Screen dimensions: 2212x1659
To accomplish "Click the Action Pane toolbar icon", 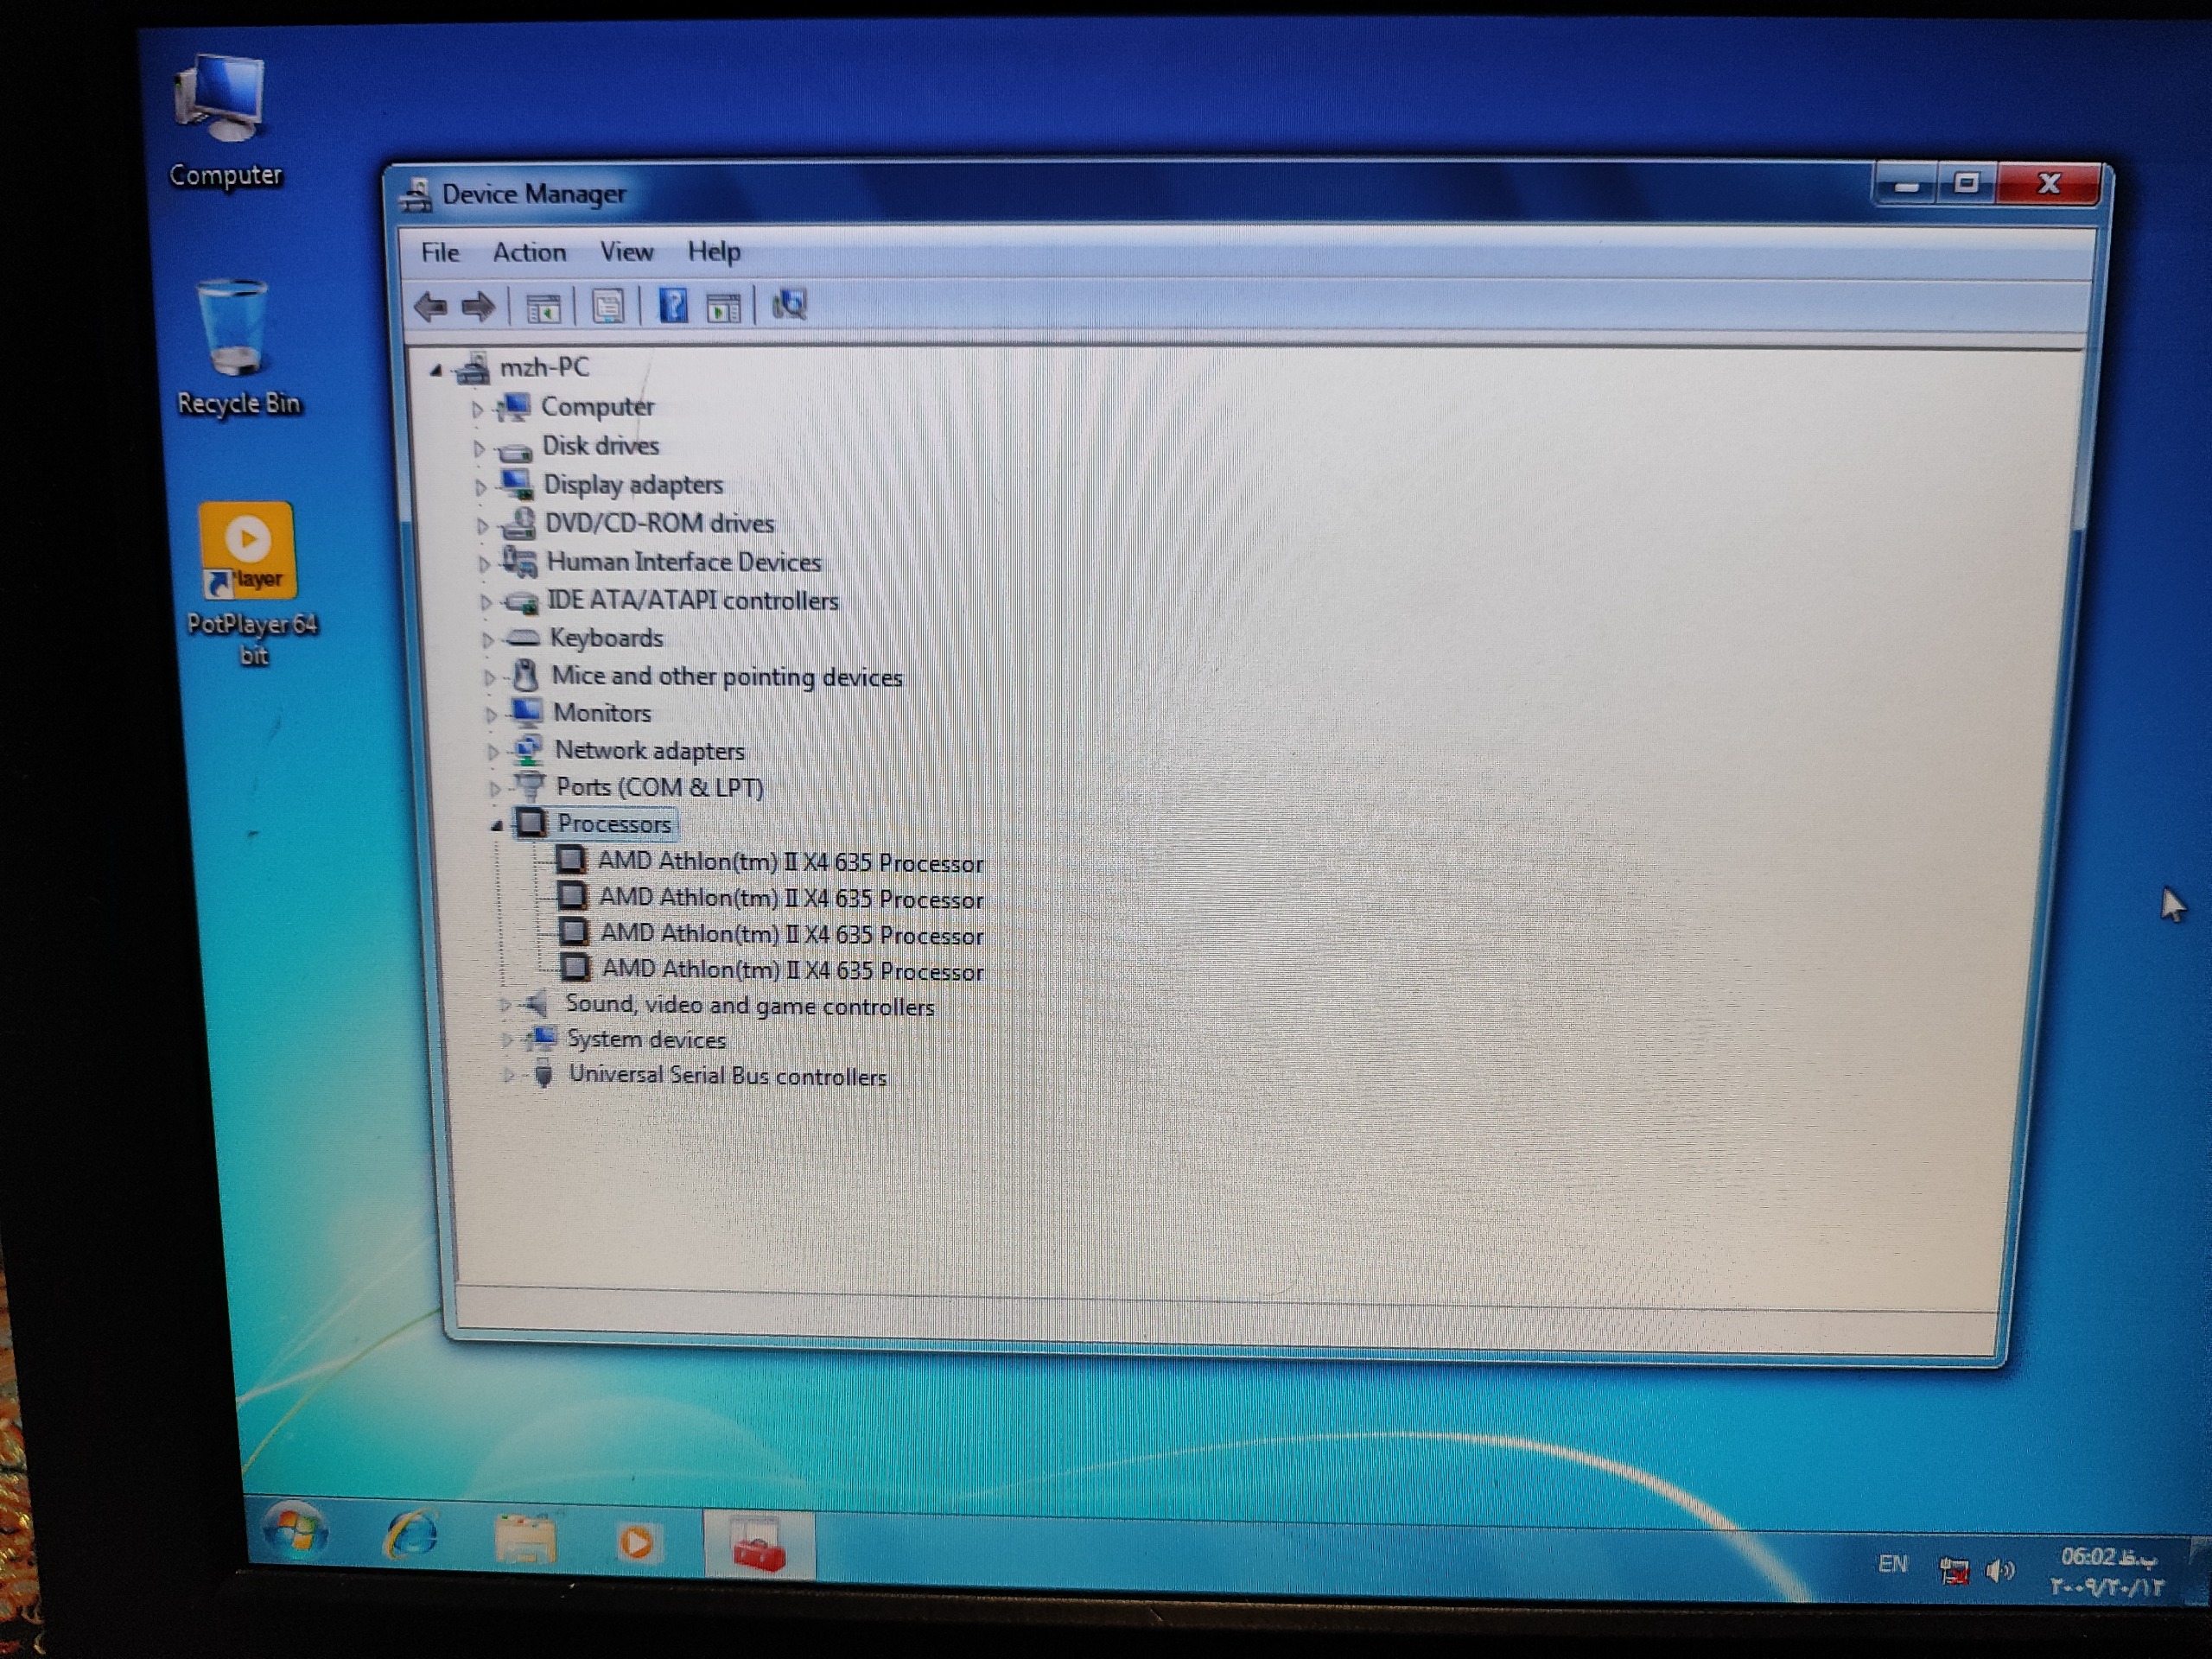I will (723, 307).
